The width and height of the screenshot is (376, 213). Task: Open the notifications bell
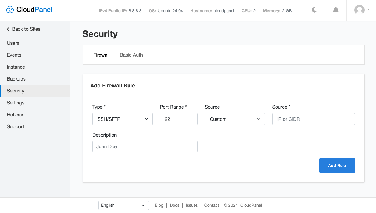[336, 10]
